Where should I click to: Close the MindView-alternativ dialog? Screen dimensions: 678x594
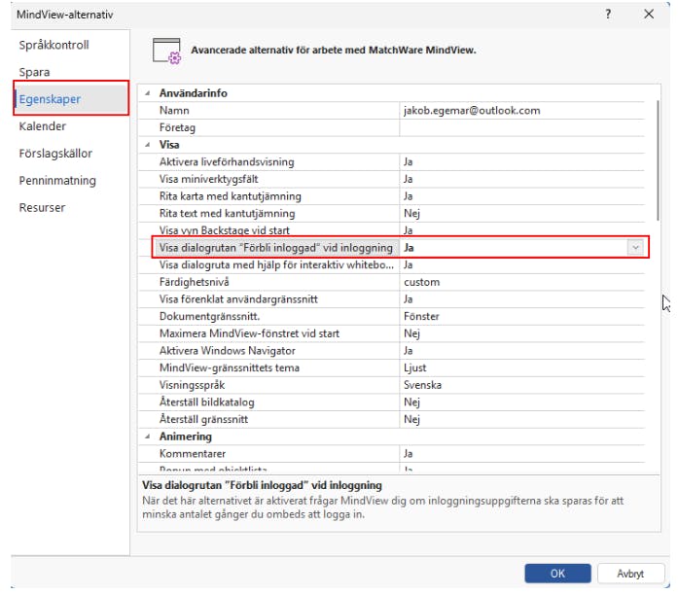coord(649,15)
